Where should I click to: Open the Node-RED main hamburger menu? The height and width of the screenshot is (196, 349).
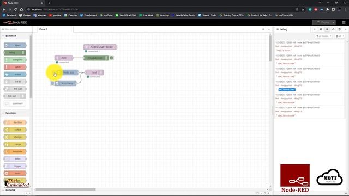(x=344, y=22)
